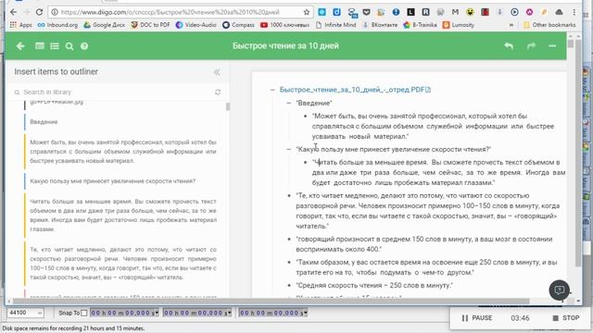Viewport: 593px width, 333px height.
Task: Open the Other bookmarks folder
Action: (x=549, y=25)
